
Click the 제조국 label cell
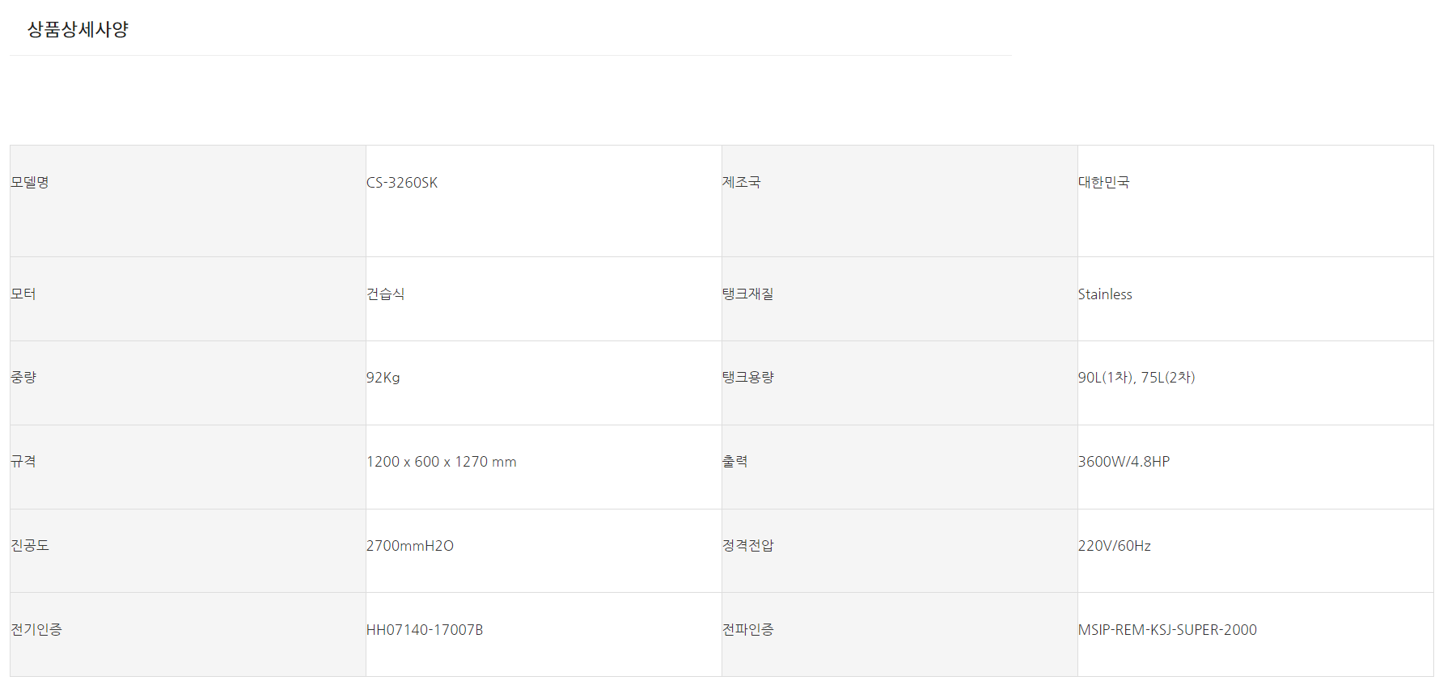(741, 183)
